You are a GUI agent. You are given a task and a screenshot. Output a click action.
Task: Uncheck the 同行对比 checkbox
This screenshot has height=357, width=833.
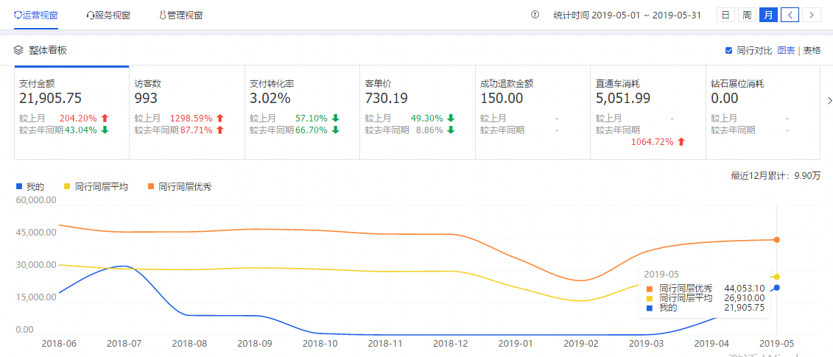[729, 50]
